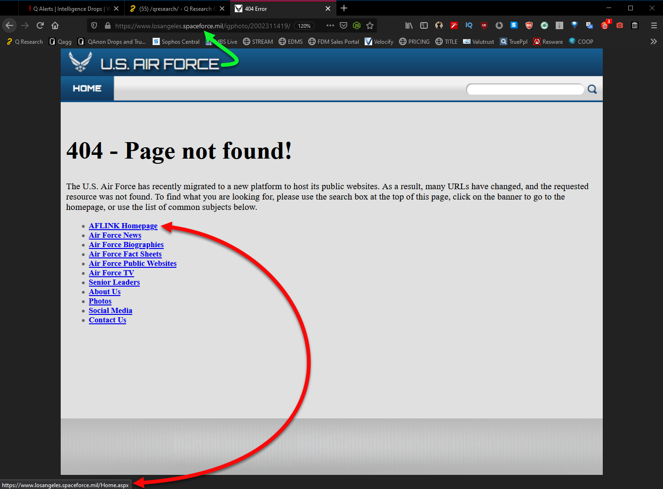This screenshot has height=489, width=663.
Task: Open PRICING bookmark
Action: pyautogui.click(x=415, y=41)
